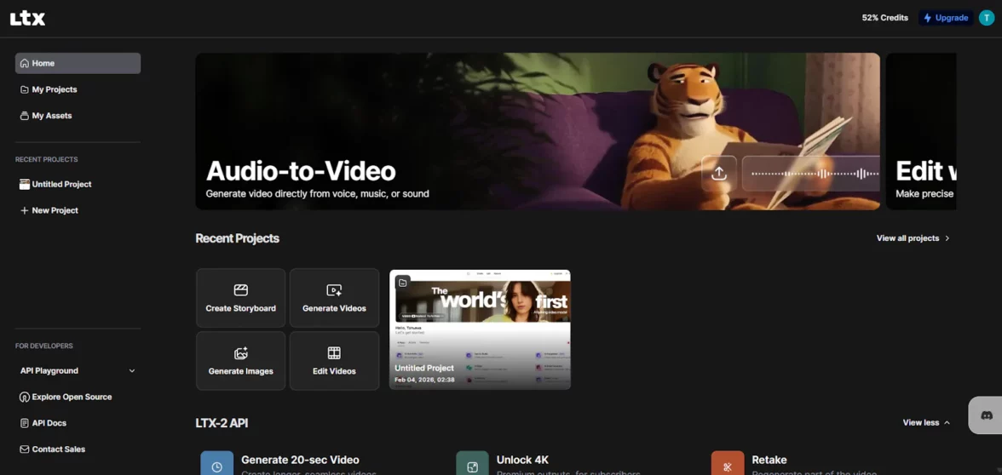The image size is (1002, 475).
Task: Start a New Project from sidebar
Action: tap(55, 210)
